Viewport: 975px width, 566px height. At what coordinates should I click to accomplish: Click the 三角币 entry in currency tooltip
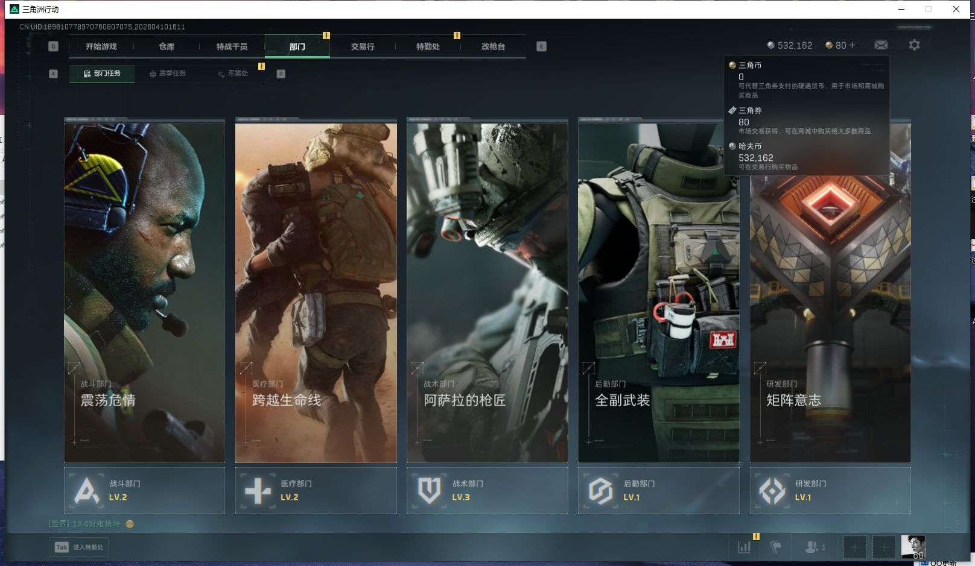(806, 80)
